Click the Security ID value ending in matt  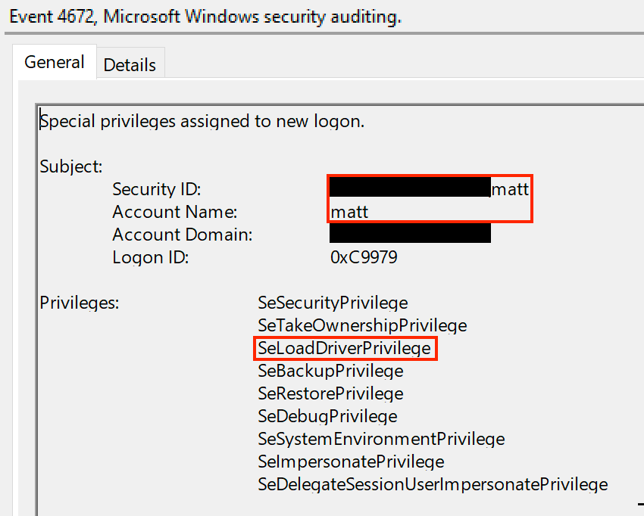(429, 188)
